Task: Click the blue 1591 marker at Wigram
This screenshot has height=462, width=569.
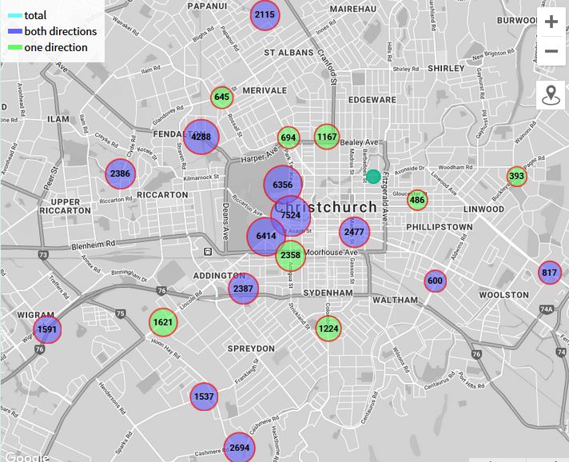Action: (47, 329)
